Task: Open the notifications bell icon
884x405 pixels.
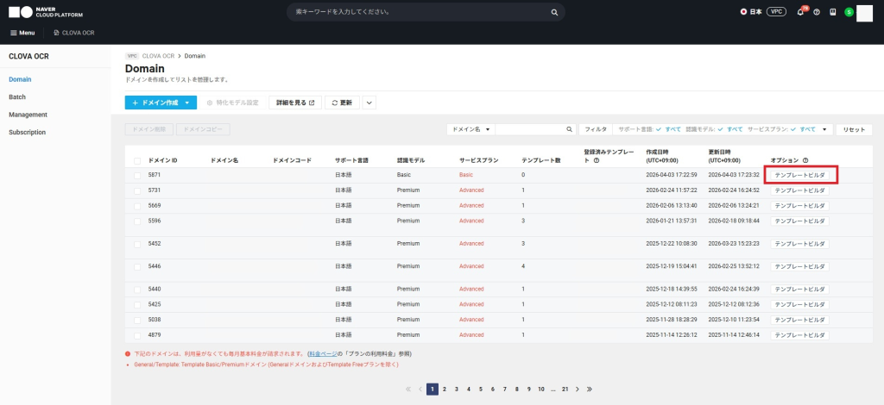Action: click(x=800, y=12)
